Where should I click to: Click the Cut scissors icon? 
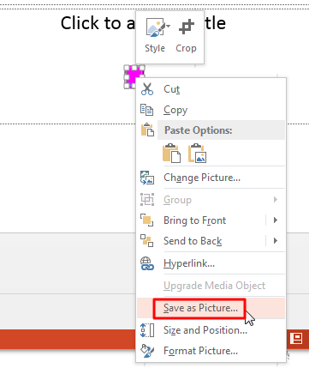tap(147, 89)
